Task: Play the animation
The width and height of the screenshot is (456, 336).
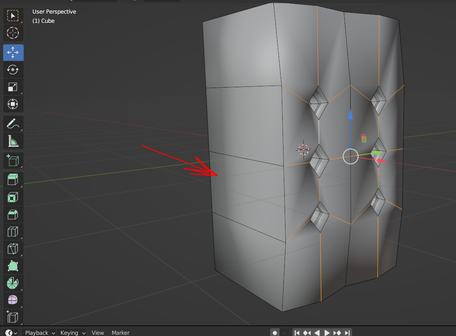Action: (327, 332)
